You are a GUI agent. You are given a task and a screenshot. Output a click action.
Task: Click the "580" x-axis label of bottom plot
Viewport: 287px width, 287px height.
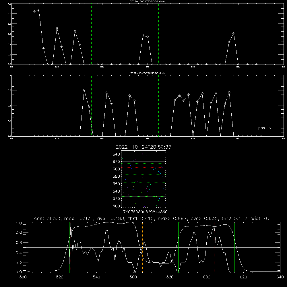(x=170, y=277)
